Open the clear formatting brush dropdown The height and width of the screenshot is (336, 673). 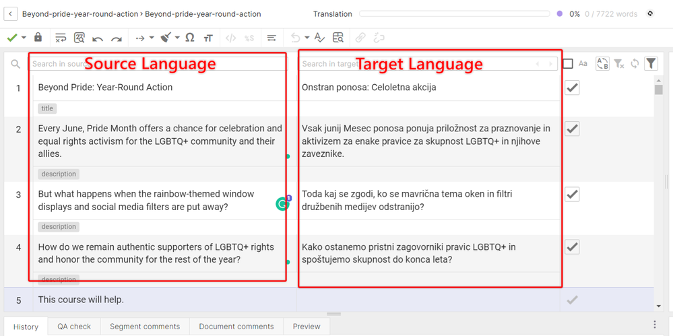point(177,38)
